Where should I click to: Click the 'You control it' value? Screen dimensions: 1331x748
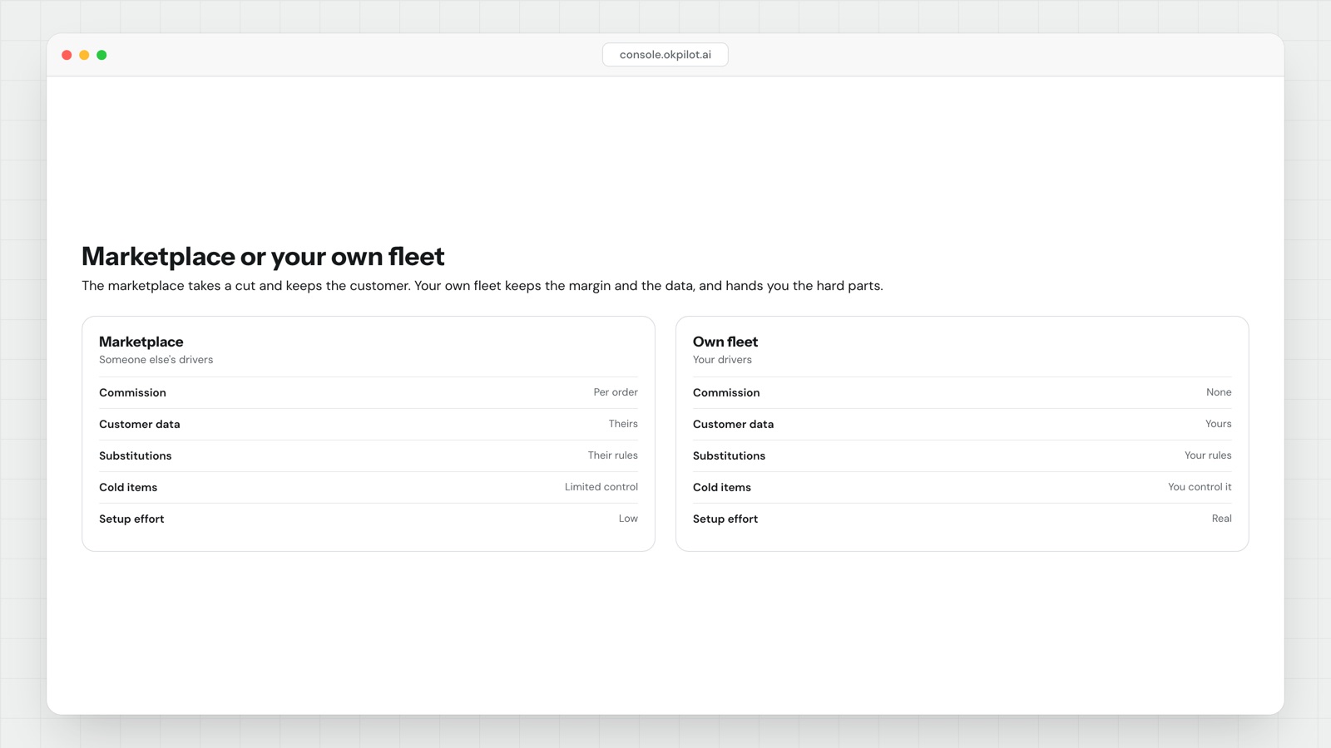pyautogui.click(x=1200, y=487)
